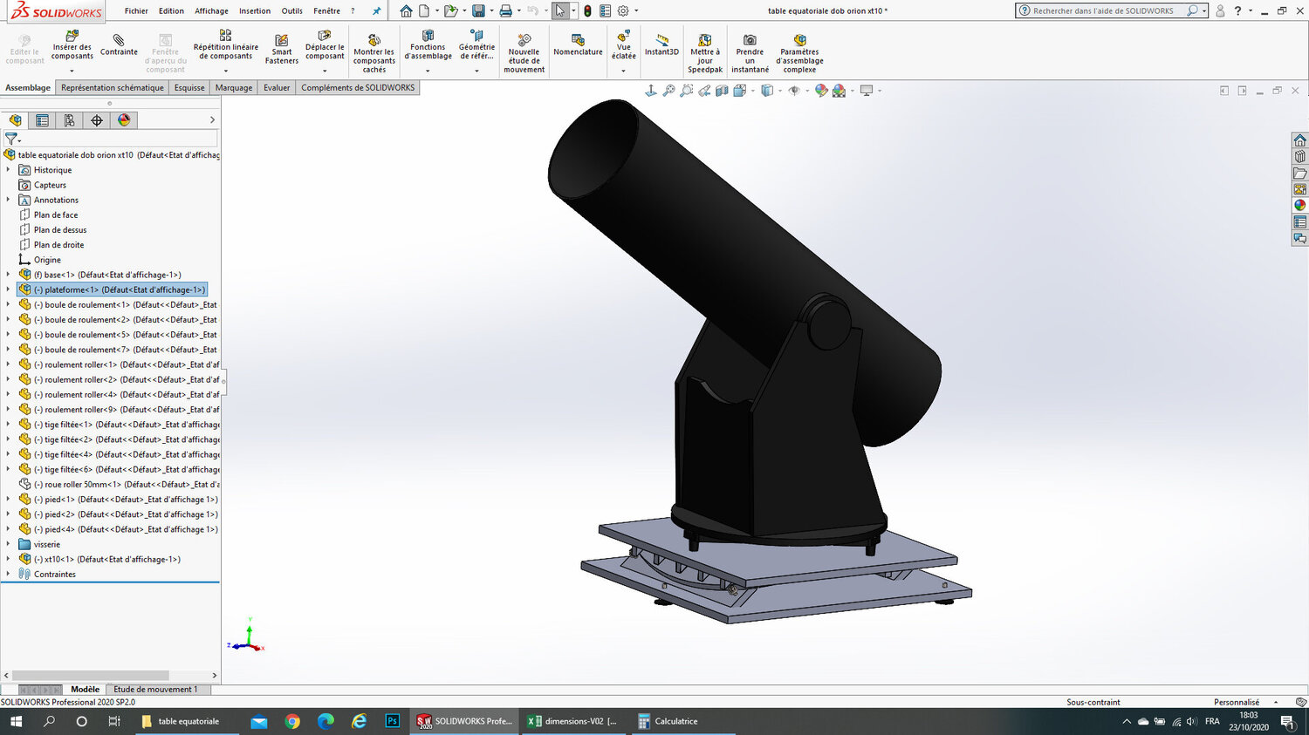Switch to ConfigurationManager tab icon
Viewport: 1309px width, 735px height.
pyautogui.click(x=69, y=120)
